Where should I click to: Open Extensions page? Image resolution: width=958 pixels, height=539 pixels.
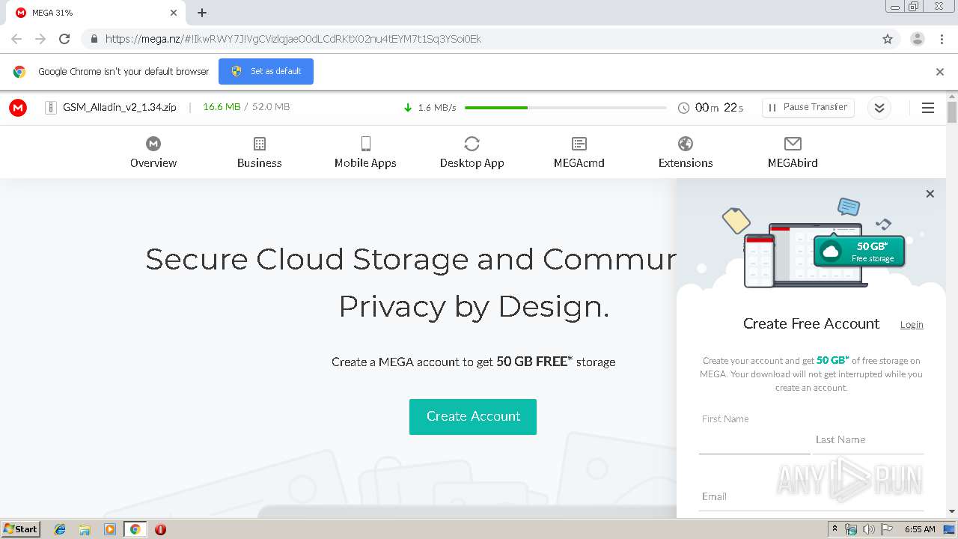click(x=686, y=152)
